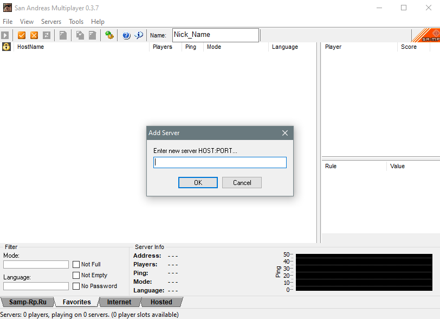Minimize the San Andreas Multiplayer window
Viewport: 440px width, 319px height.
click(379, 8)
